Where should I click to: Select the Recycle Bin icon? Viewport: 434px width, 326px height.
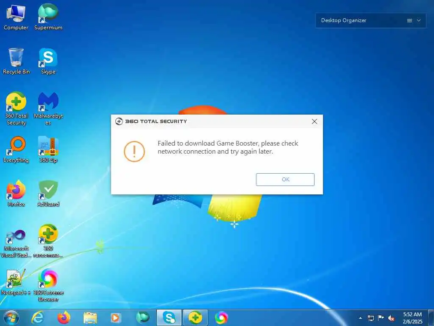coord(16,61)
